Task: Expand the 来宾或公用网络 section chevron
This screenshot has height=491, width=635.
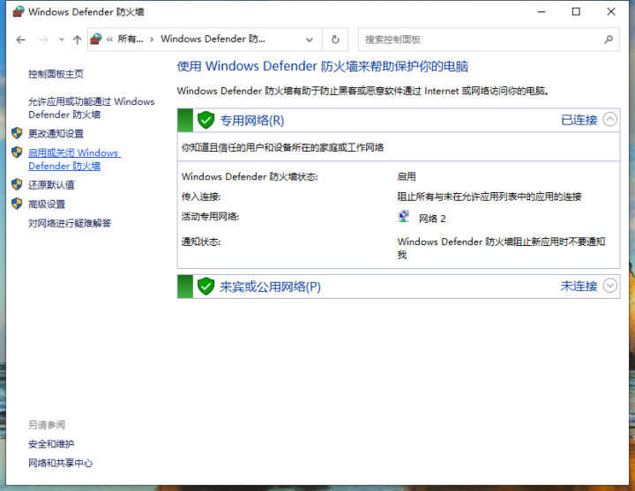Action: pos(610,286)
